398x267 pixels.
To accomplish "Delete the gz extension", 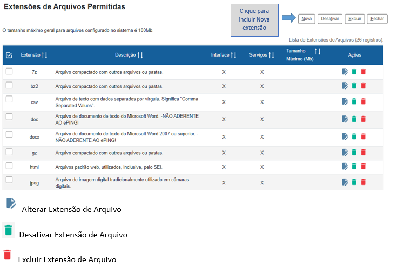I will pos(363,153).
